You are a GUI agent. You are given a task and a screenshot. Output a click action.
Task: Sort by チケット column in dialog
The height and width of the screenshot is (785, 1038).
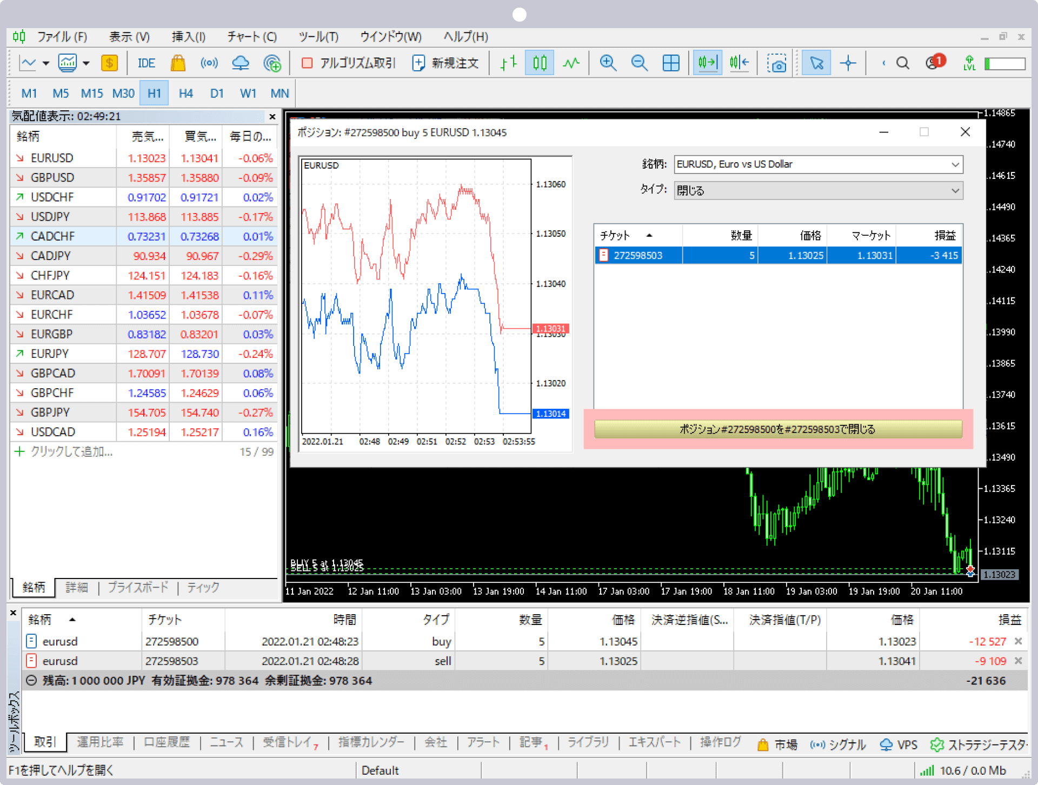(x=638, y=235)
